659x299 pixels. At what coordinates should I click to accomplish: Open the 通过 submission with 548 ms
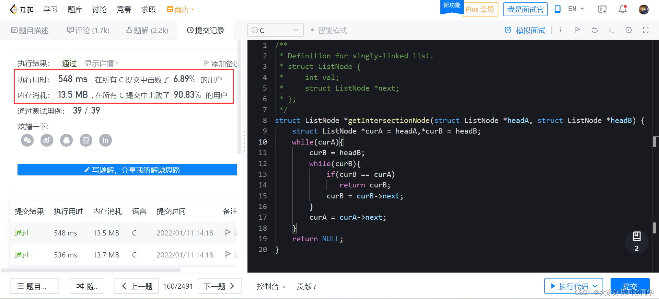click(22, 233)
